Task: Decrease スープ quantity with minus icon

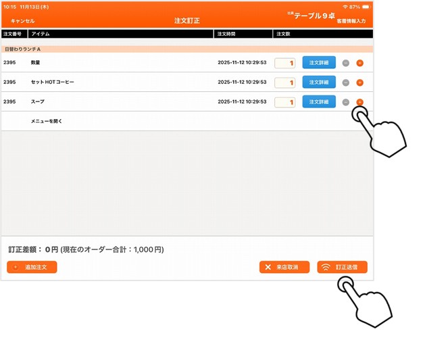Action: (x=346, y=102)
